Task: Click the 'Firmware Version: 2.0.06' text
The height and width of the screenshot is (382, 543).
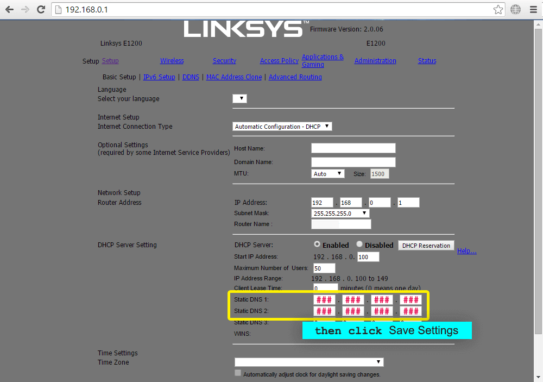Action: pyautogui.click(x=346, y=29)
